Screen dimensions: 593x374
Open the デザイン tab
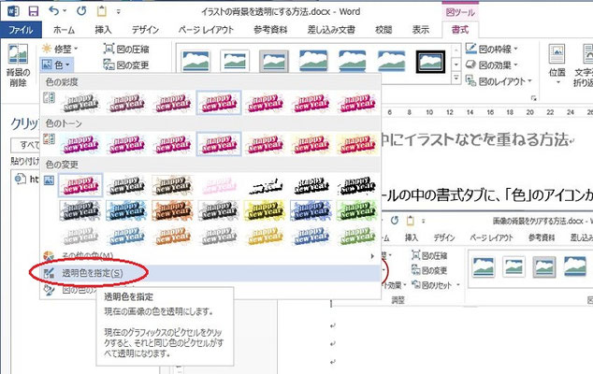145,30
